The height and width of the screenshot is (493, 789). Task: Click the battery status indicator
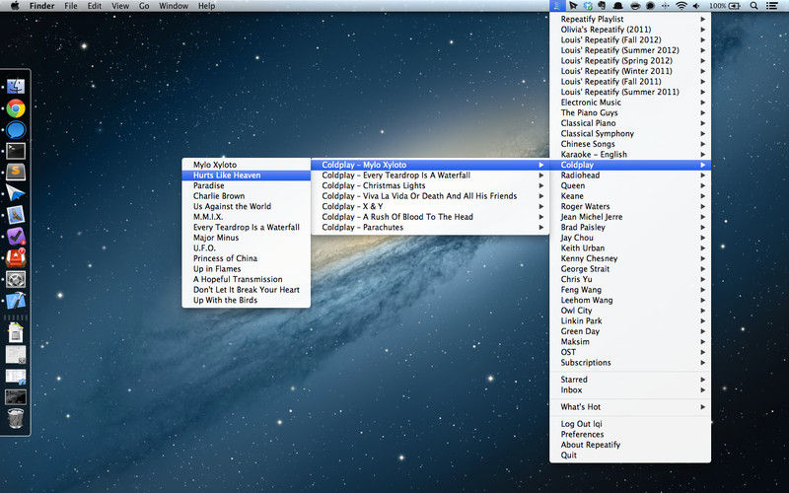click(725, 6)
